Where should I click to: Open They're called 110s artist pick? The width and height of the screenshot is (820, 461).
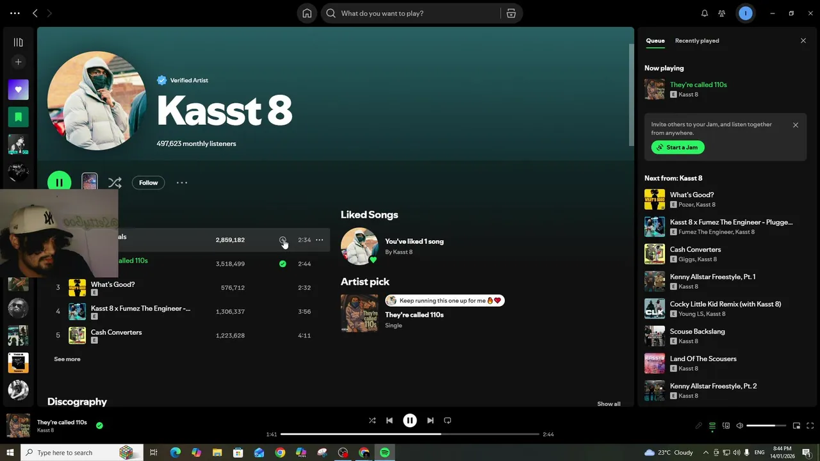pyautogui.click(x=414, y=315)
